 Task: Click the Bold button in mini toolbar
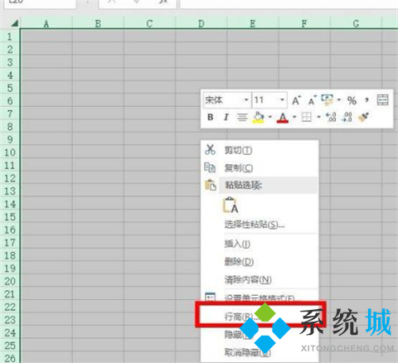[211, 117]
